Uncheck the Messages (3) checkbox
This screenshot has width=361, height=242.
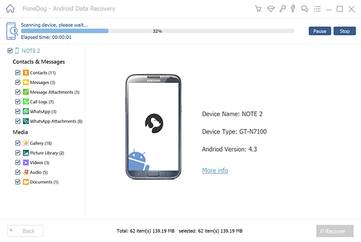pyautogui.click(x=17, y=82)
